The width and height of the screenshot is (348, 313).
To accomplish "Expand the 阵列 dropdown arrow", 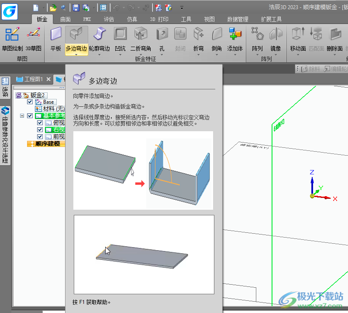I will click(x=257, y=54).
